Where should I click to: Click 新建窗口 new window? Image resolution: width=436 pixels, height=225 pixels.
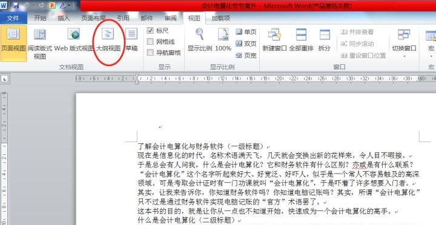[274, 41]
